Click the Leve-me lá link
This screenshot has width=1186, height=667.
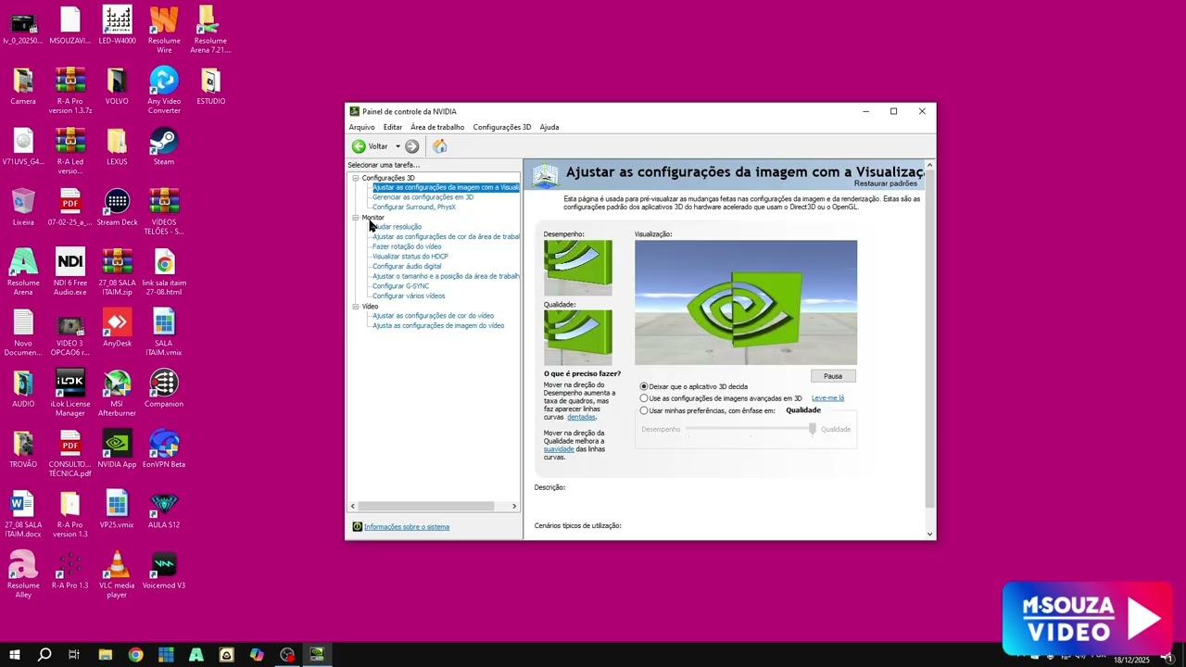[827, 398]
